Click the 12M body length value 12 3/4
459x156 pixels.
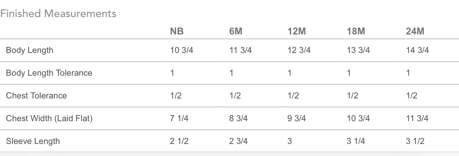[x=299, y=50]
